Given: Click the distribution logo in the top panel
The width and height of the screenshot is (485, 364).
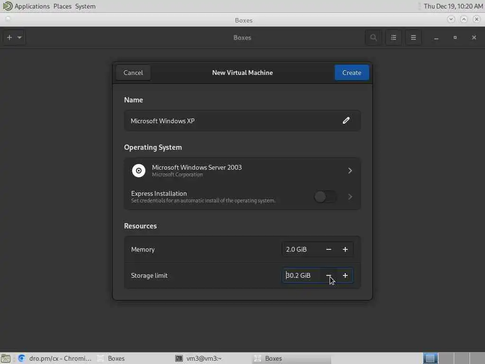Looking at the screenshot, I should (x=7, y=6).
